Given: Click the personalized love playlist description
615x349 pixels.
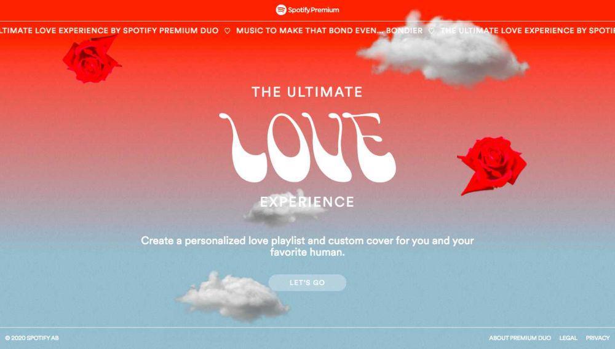Looking at the screenshot, I should 307,246.
